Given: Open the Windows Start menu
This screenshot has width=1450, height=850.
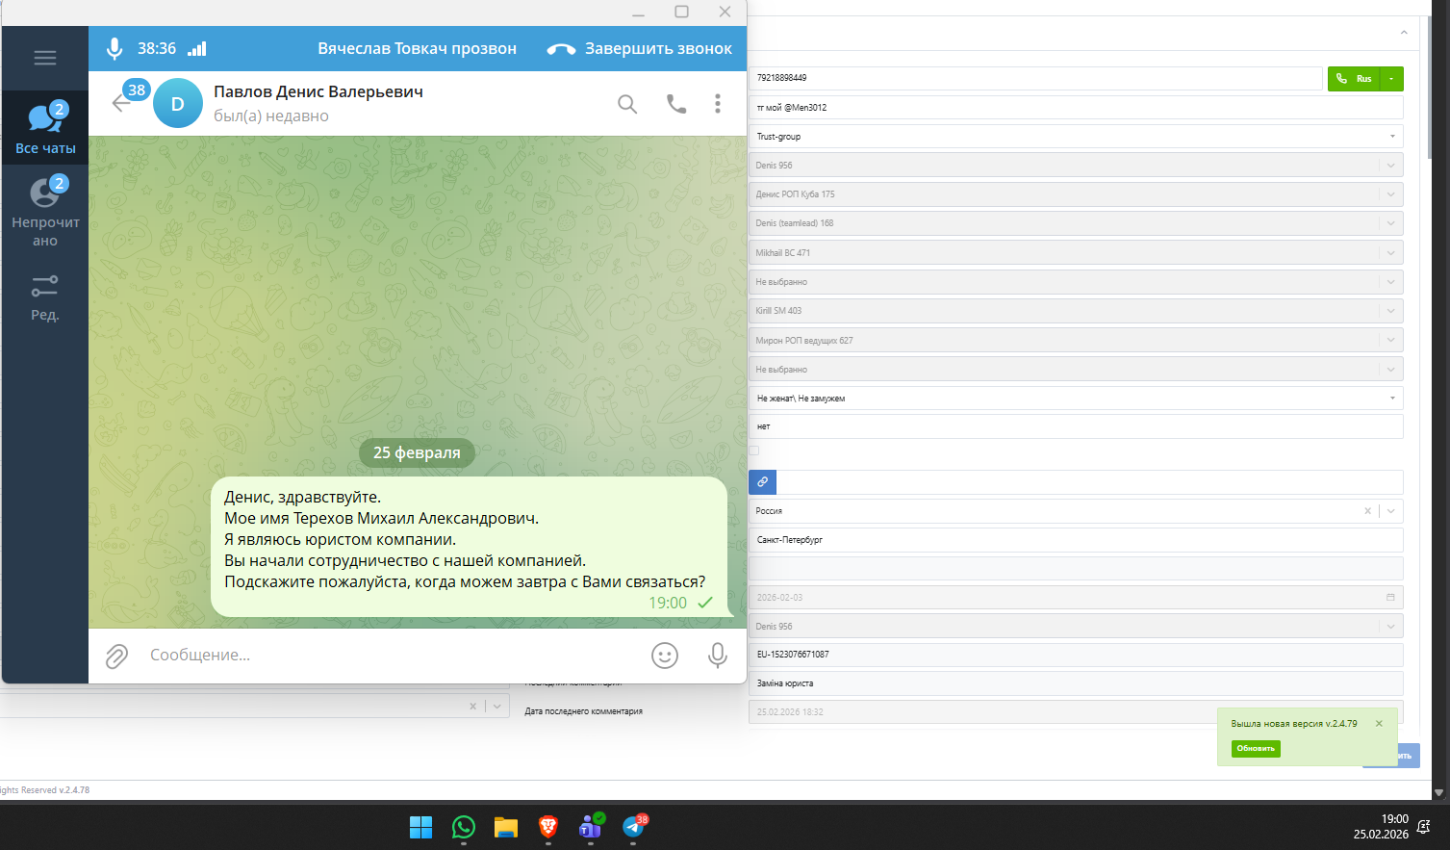Looking at the screenshot, I should coord(421,827).
